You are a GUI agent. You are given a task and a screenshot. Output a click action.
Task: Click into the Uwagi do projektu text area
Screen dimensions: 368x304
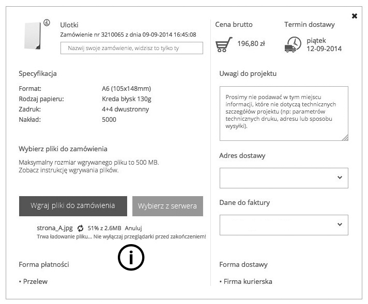coord(283,113)
